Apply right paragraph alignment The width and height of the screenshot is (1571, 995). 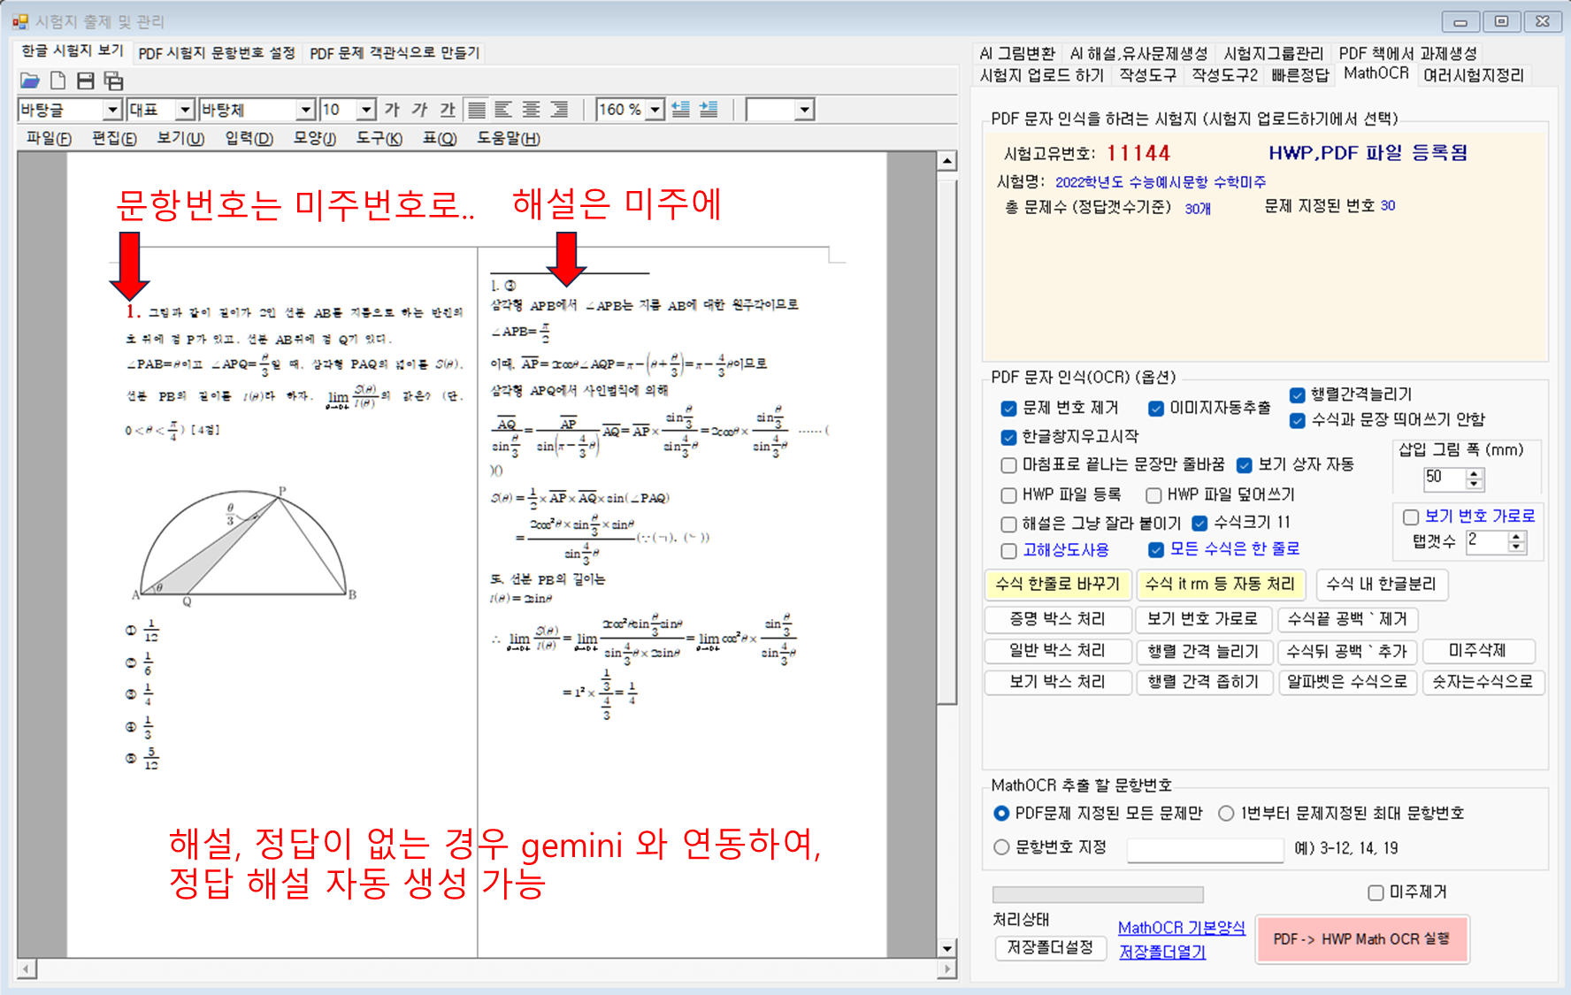pos(559,109)
